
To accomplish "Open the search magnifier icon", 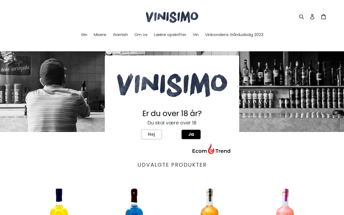I will click(302, 17).
